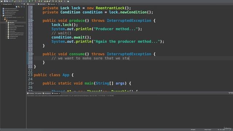Click the Smart Insert status bar entry
This screenshot has height=131, width=233.
coord(208,130)
